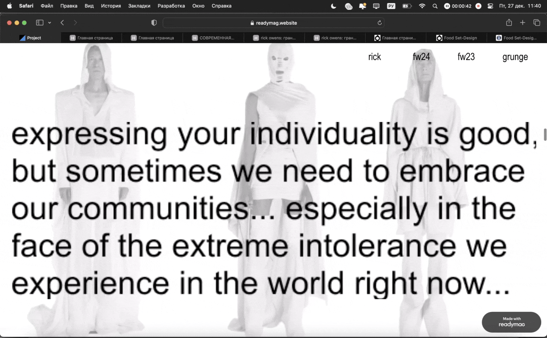Select the first Главная страница tab
The height and width of the screenshot is (338, 547).
point(91,38)
